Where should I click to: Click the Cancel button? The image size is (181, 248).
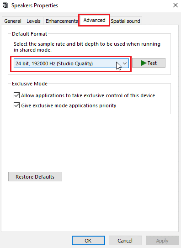[x=125, y=241]
